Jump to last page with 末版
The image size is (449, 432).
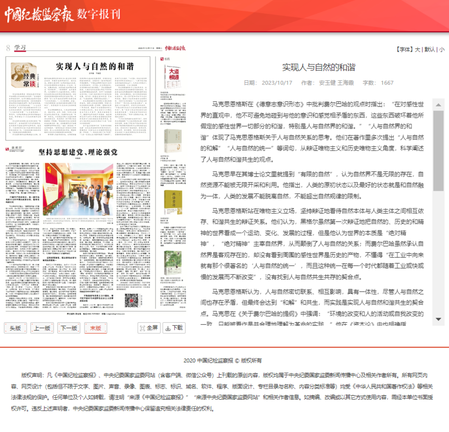pos(96,328)
